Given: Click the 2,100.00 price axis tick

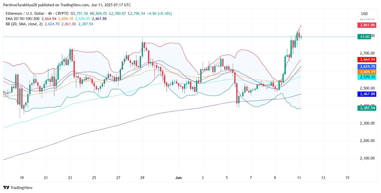Looking at the screenshot, I should (367, 158).
